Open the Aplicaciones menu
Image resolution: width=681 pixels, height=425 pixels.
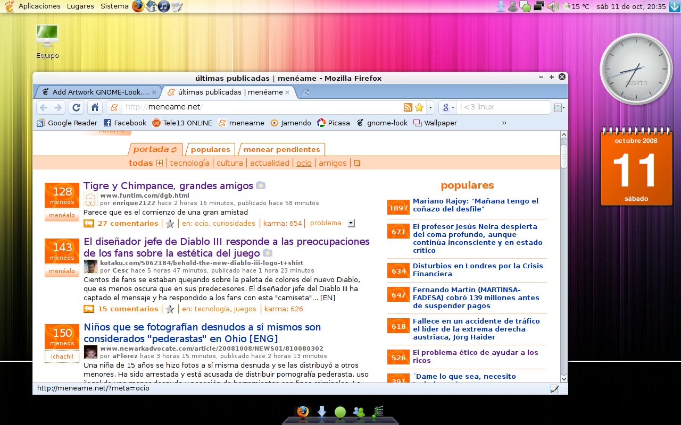click(39, 6)
